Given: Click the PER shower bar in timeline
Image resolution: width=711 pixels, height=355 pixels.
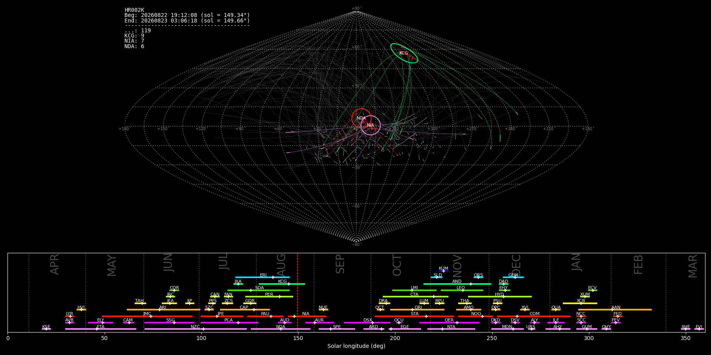Looking at the screenshot, I should (269, 297).
